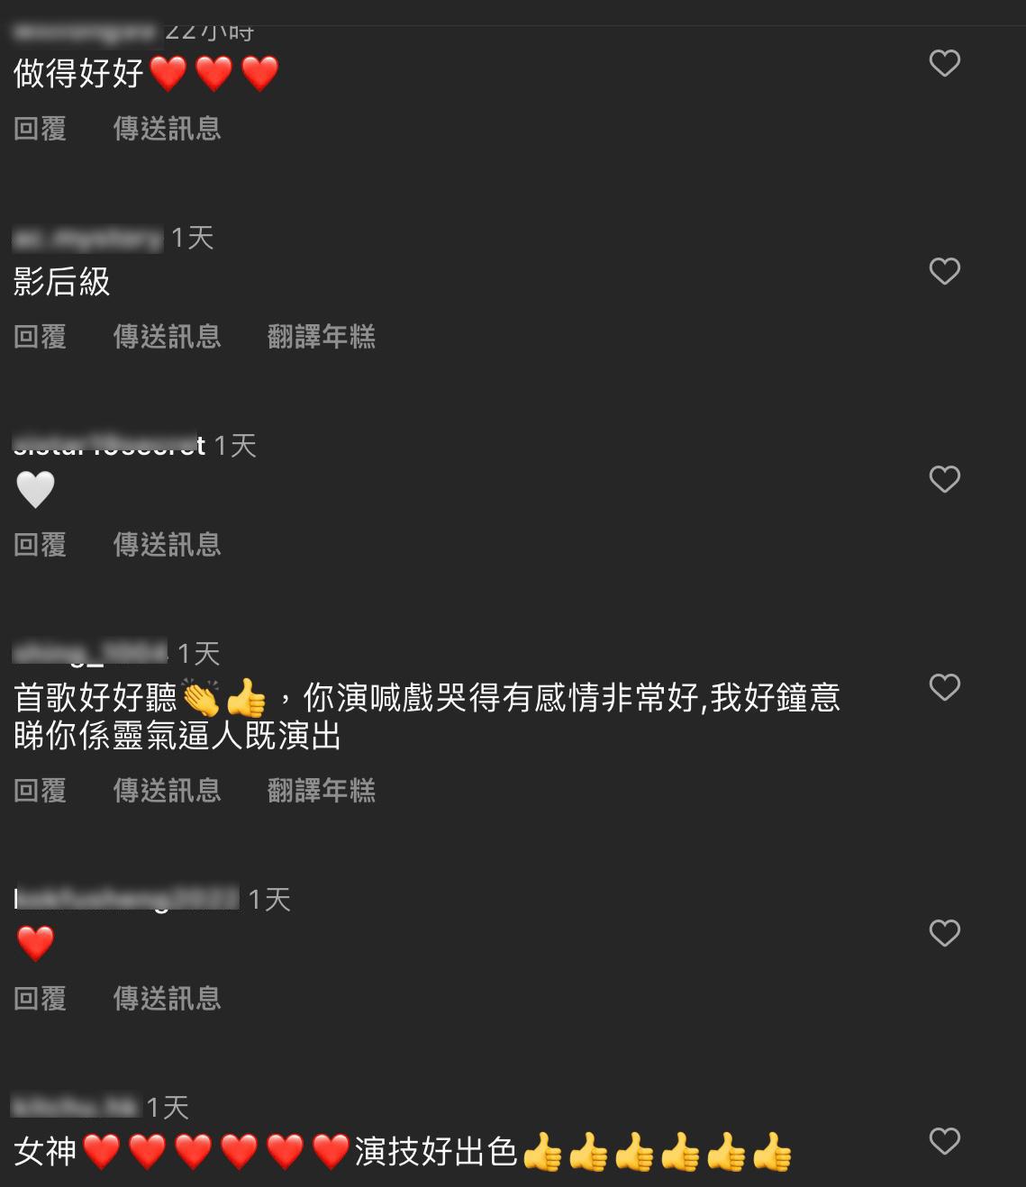Translate the 影后級 comment via 翻譯年糕

(322, 337)
